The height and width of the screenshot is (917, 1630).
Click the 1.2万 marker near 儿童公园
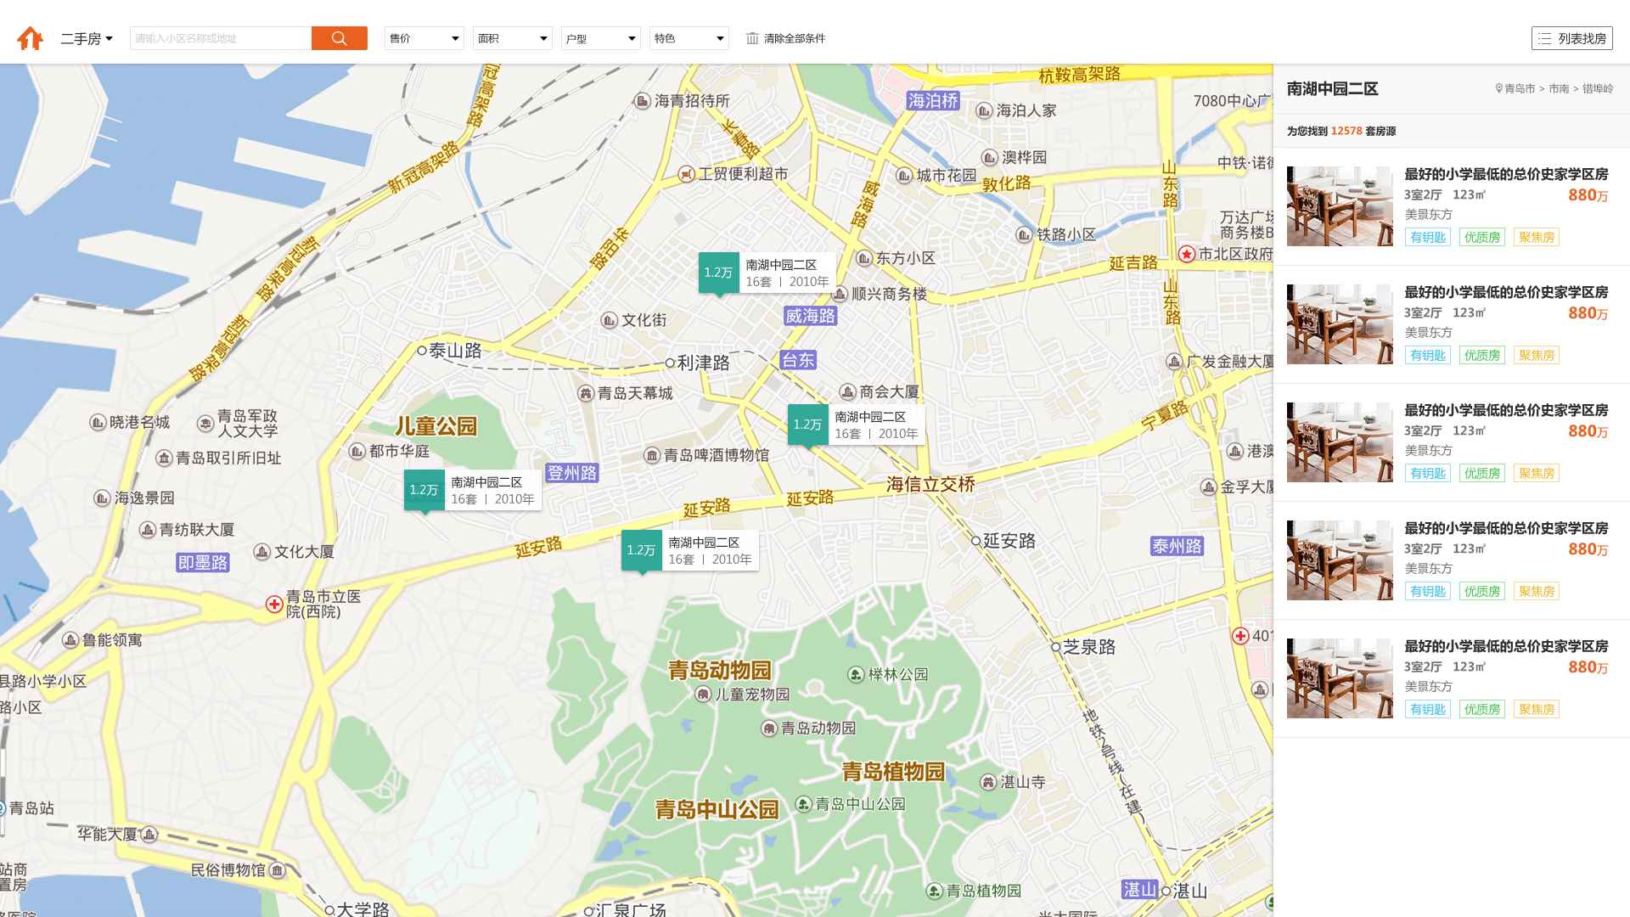tap(424, 490)
